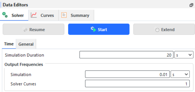Click the clock icon on Extend

(157, 29)
